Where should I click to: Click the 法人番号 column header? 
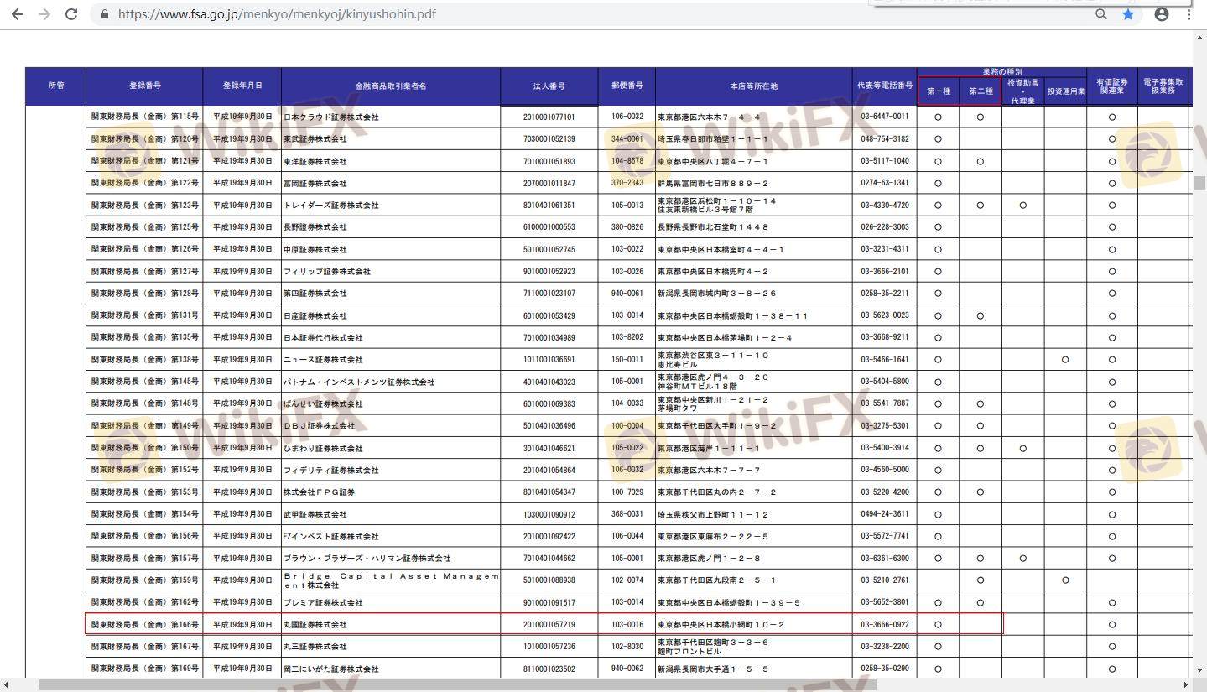click(549, 86)
